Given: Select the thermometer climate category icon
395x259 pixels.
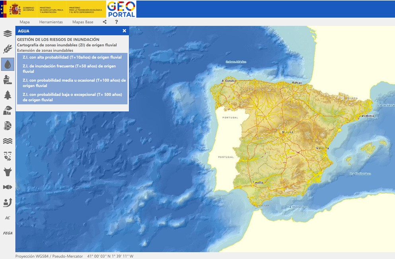Looking at the screenshot, I should click(8, 126).
